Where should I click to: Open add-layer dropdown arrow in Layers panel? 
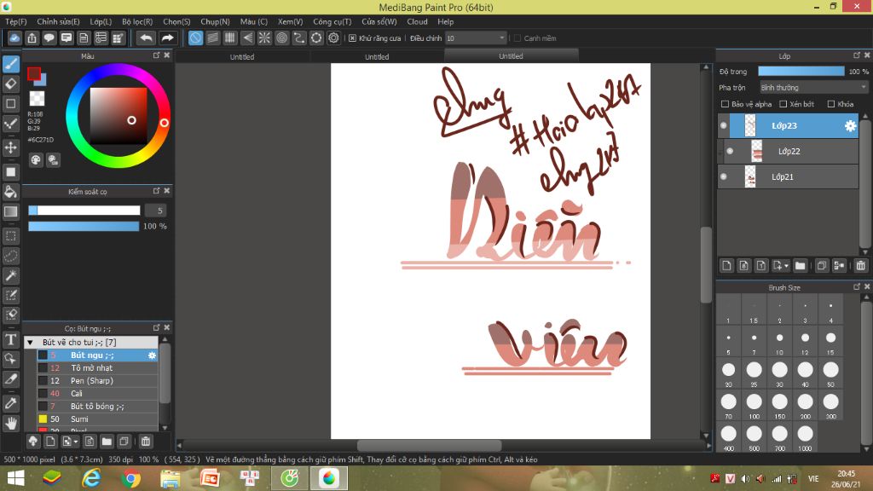(x=786, y=266)
